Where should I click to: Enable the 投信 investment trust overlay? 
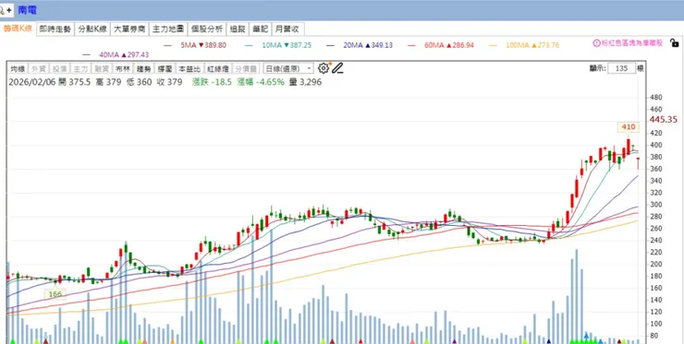click(60, 68)
